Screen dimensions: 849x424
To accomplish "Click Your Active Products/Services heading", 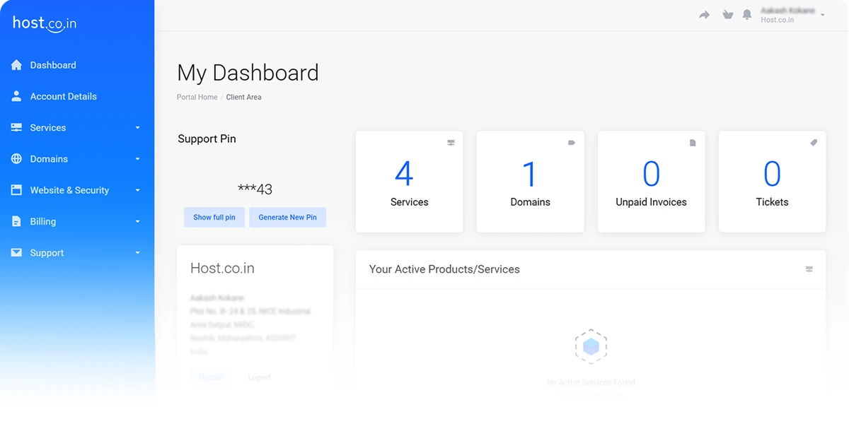I will [x=444, y=269].
